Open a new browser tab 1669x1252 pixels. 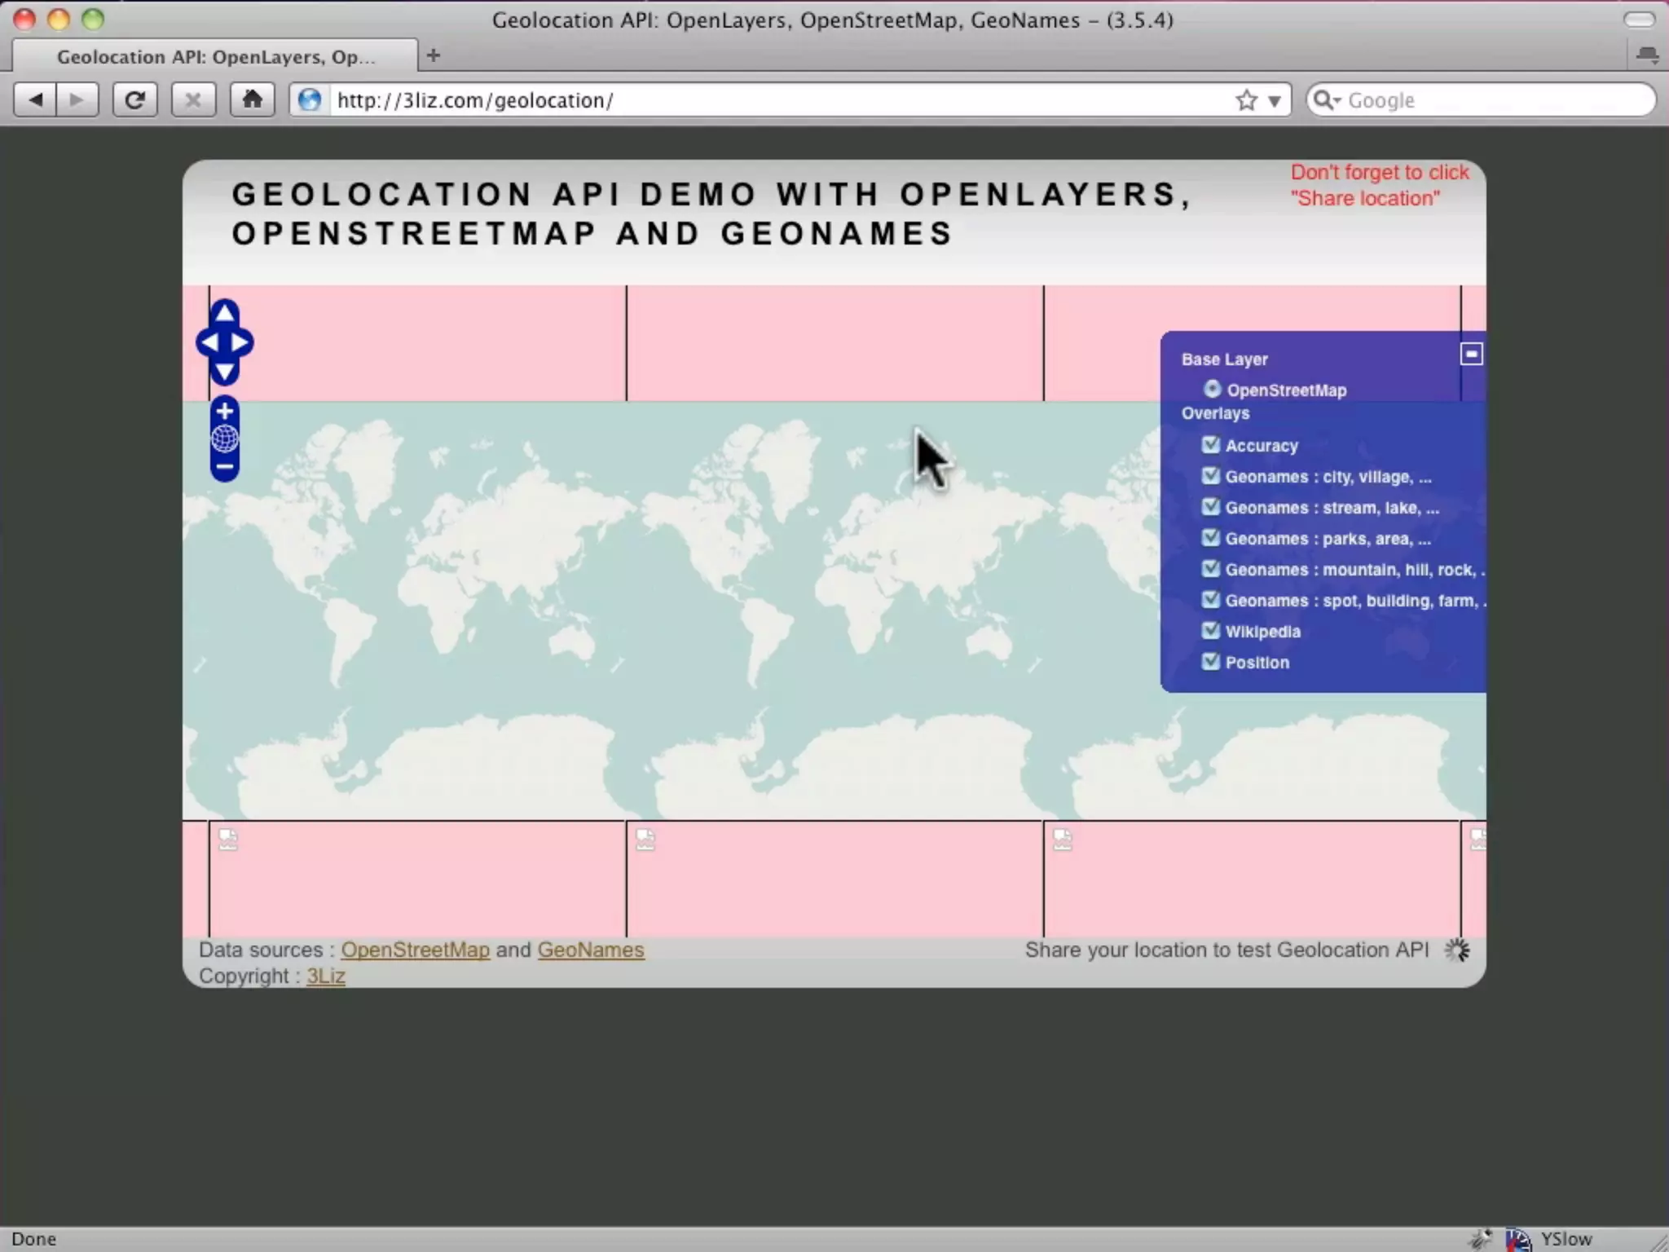point(434,55)
